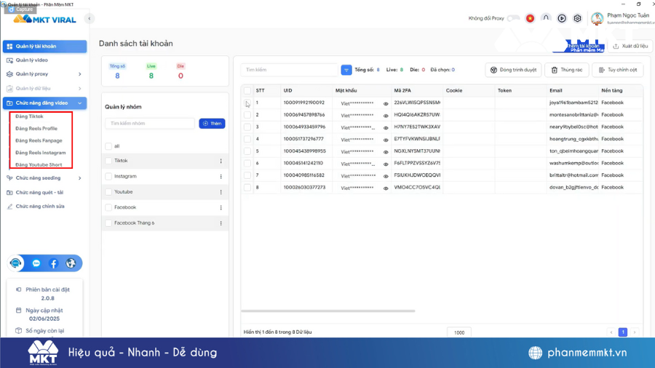The width and height of the screenshot is (655, 368).
Task: Open the settings gear icon
Action: [x=577, y=18]
